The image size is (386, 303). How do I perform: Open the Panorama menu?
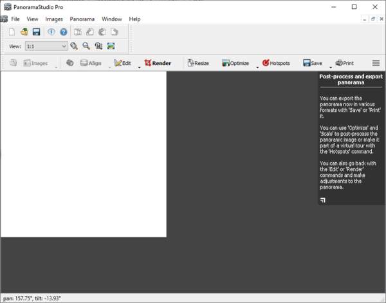tap(82, 19)
